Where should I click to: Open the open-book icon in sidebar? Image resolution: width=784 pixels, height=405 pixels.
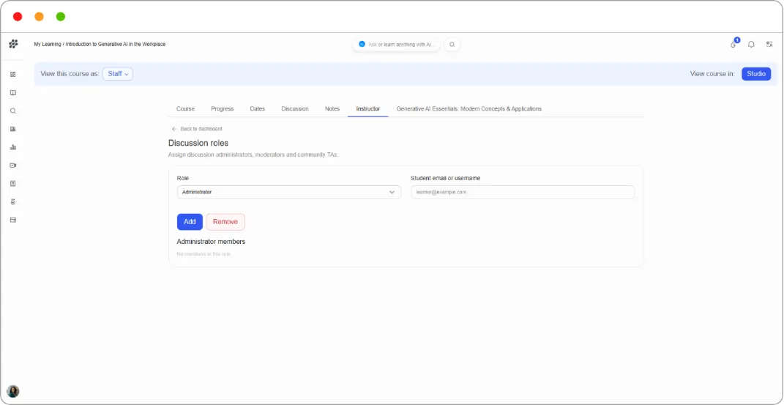13,92
